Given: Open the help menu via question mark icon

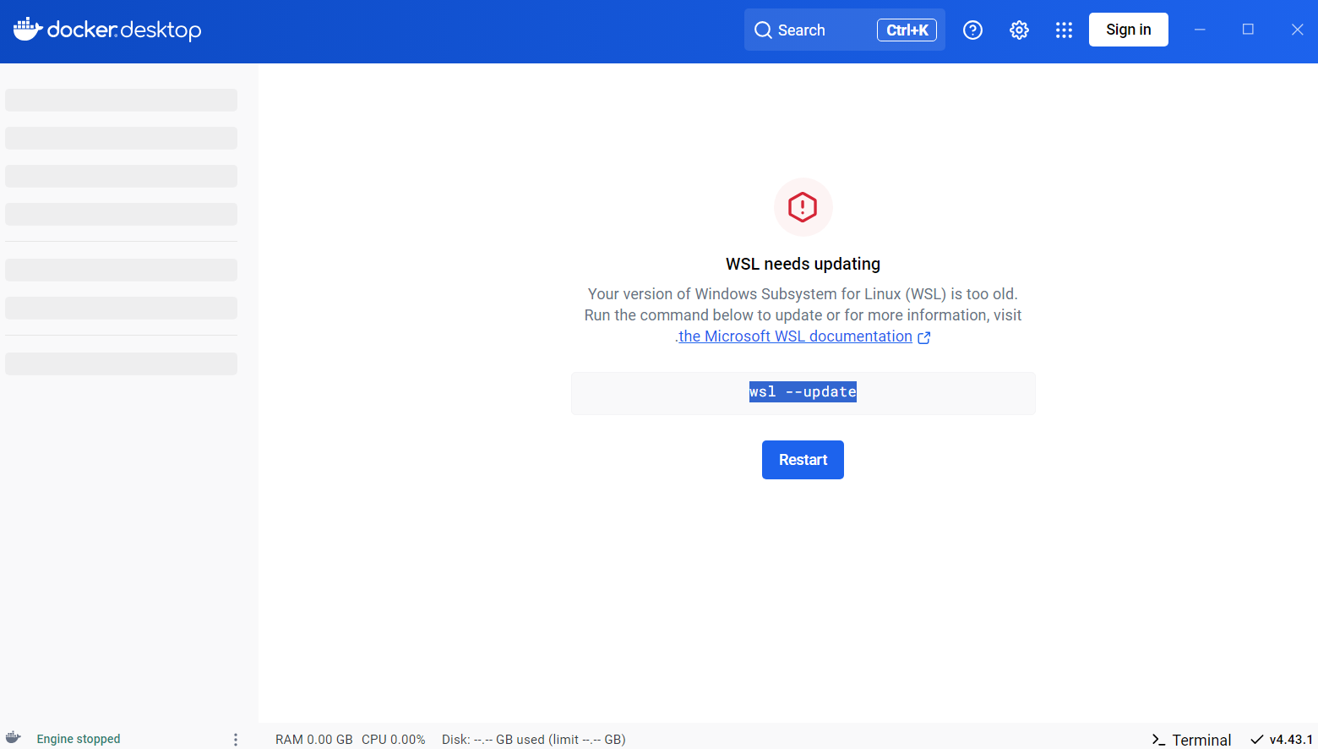Looking at the screenshot, I should click(972, 30).
